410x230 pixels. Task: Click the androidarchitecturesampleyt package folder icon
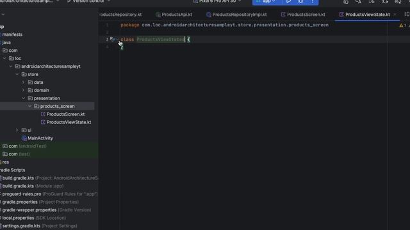click(17, 66)
